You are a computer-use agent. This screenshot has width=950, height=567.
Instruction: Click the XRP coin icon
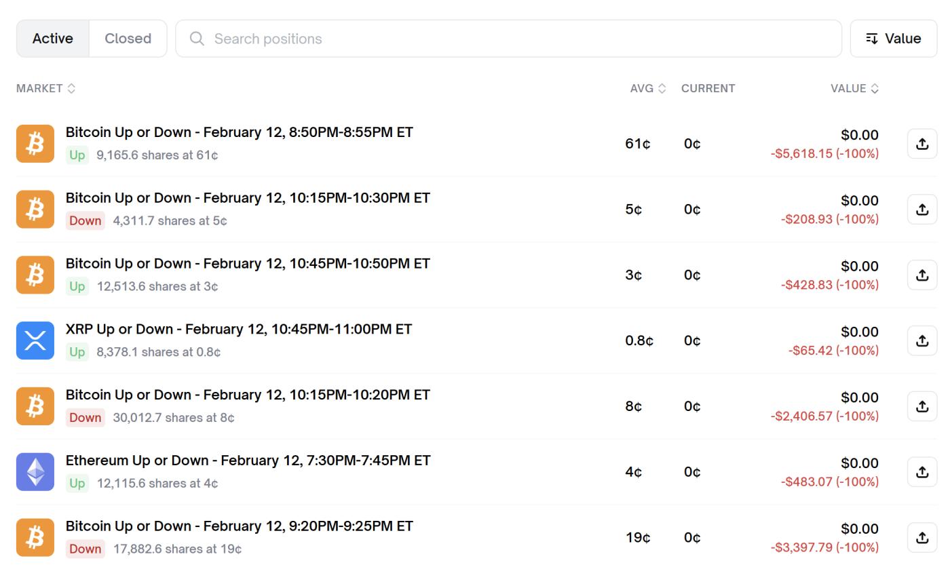(35, 340)
